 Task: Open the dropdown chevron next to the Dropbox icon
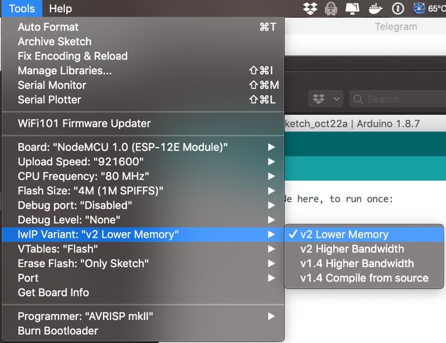[x=336, y=99]
